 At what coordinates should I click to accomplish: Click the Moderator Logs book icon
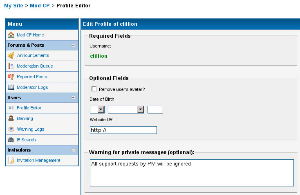(x=11, y=87)
